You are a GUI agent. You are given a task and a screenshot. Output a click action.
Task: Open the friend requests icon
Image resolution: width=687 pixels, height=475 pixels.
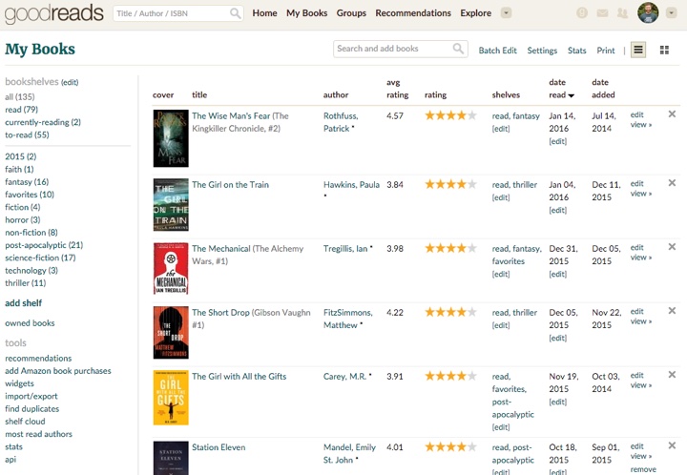tap(622, 13)
